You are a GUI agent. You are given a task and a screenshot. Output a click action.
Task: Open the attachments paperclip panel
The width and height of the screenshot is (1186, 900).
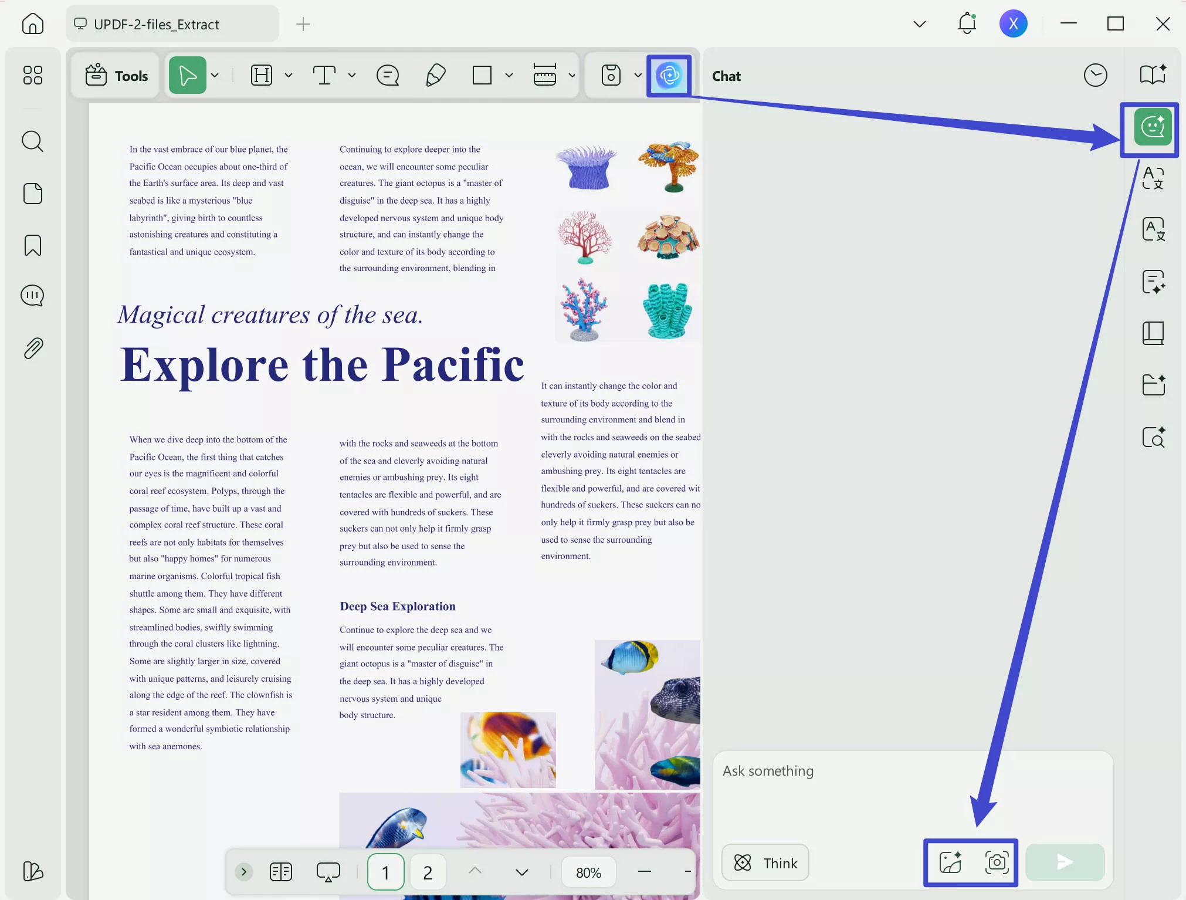[33, 348]
